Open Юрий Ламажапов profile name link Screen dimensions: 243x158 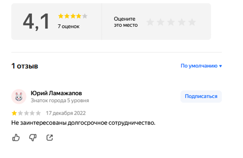56,93
